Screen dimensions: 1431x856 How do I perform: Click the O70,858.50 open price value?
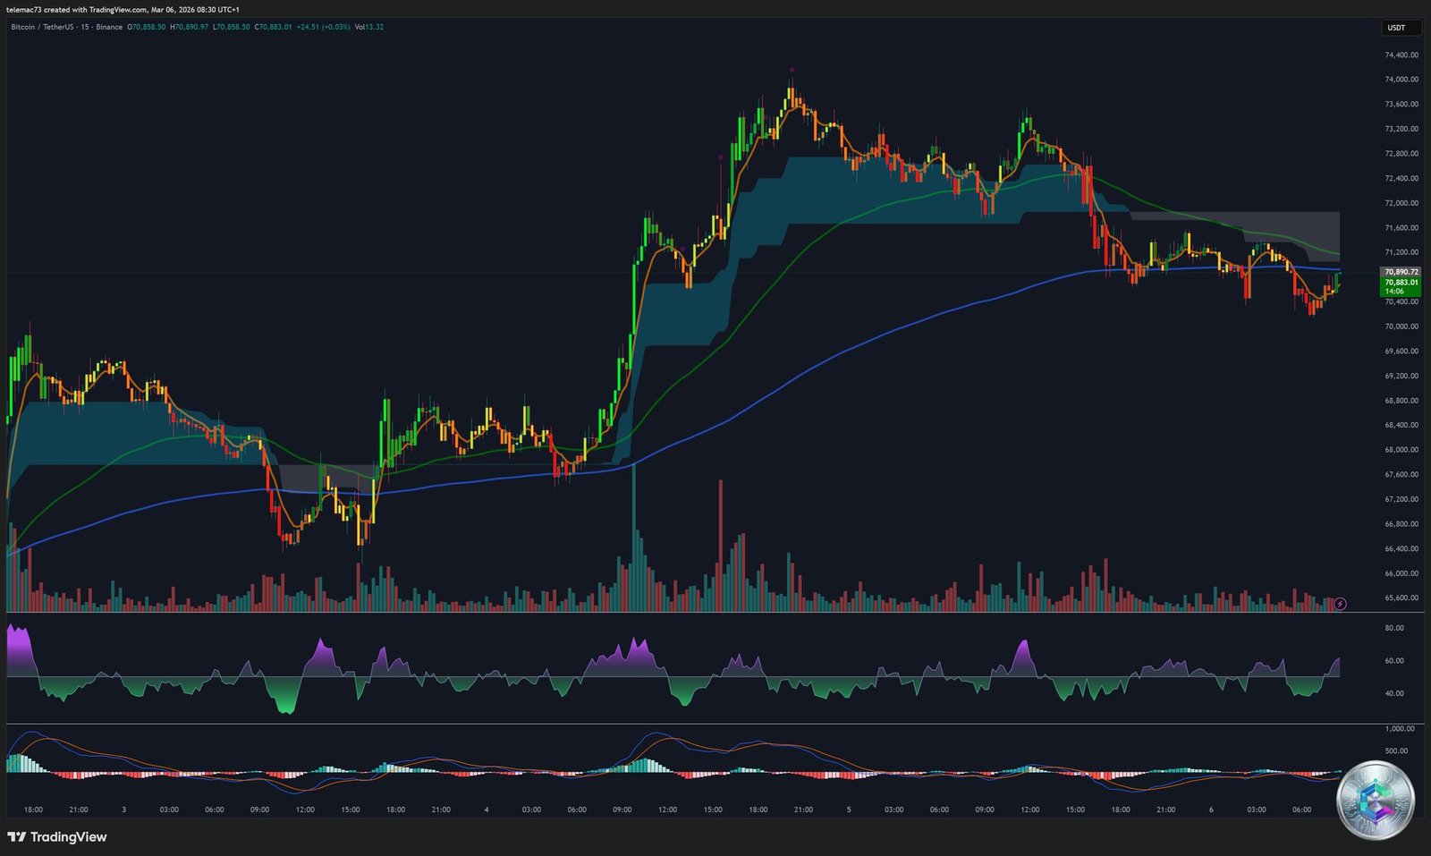(149, 28)
